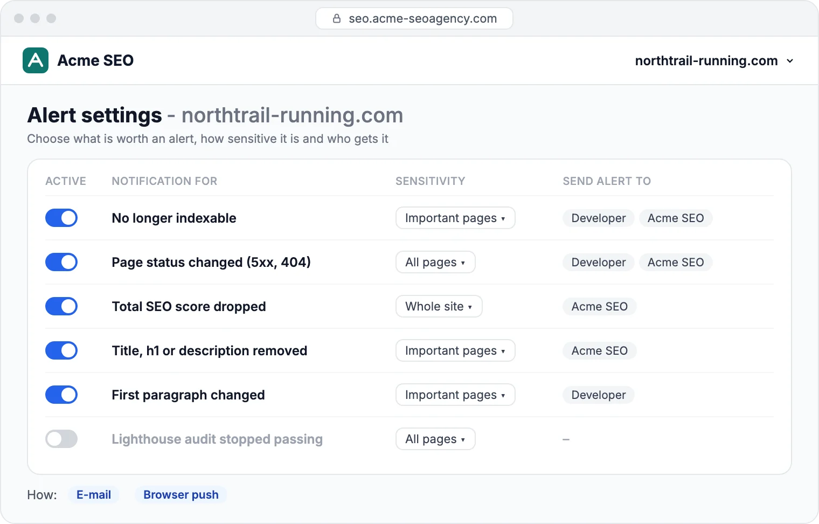Viewport: 819px width, 524px height.
Task: Click the Acme SEO logo icon
Action: click(x=36, y=60)
